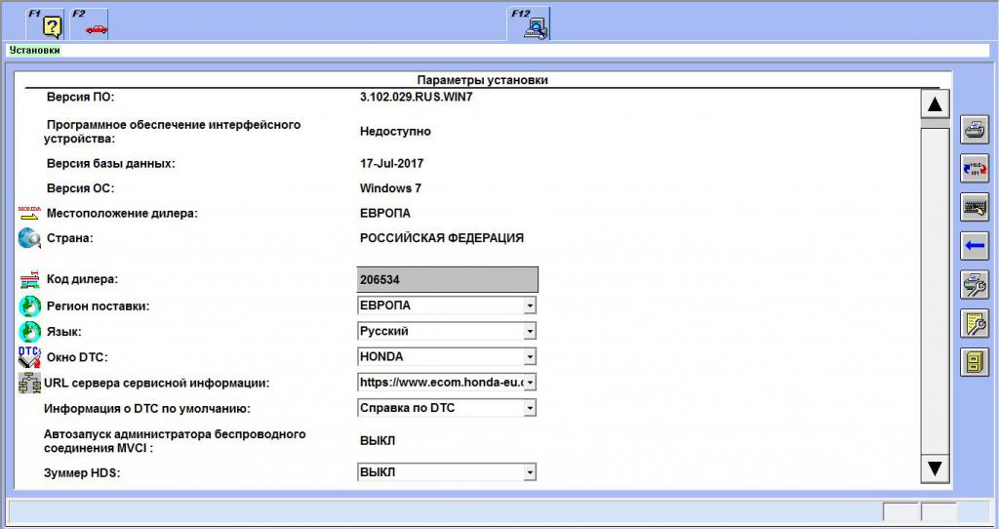The image size is (999, 529).
Task: Click the scroll up arrow button
Action: [x=935, y=103]
